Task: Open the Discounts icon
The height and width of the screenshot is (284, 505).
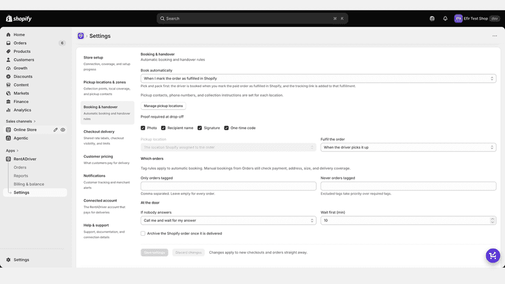Action: coord(9,76)
